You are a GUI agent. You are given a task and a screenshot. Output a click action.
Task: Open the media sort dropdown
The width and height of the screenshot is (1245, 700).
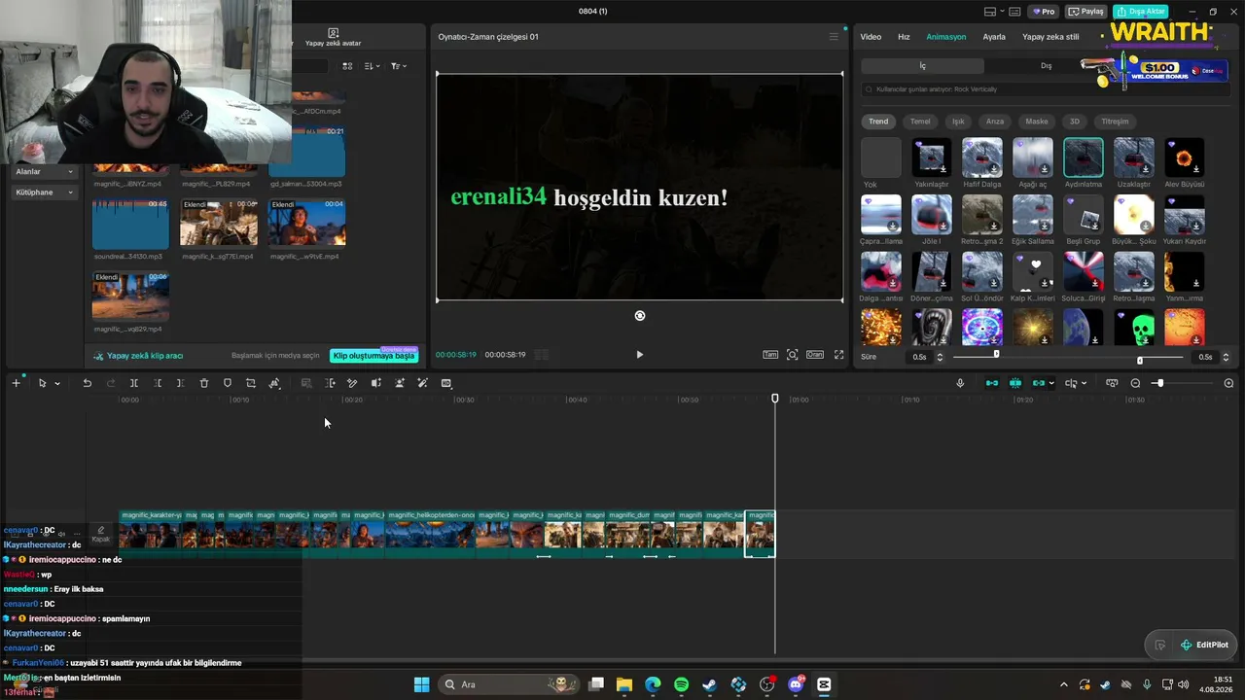[373, 66]
